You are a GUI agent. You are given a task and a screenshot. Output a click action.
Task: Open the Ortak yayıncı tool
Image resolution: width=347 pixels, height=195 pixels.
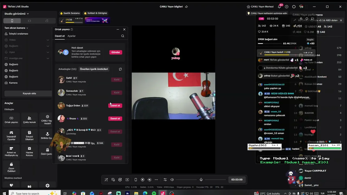(11, 120)
